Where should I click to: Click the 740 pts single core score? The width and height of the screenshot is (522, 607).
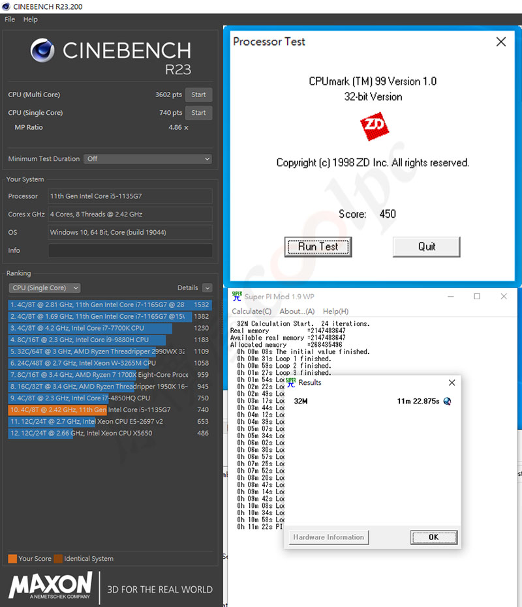point(170,113)
